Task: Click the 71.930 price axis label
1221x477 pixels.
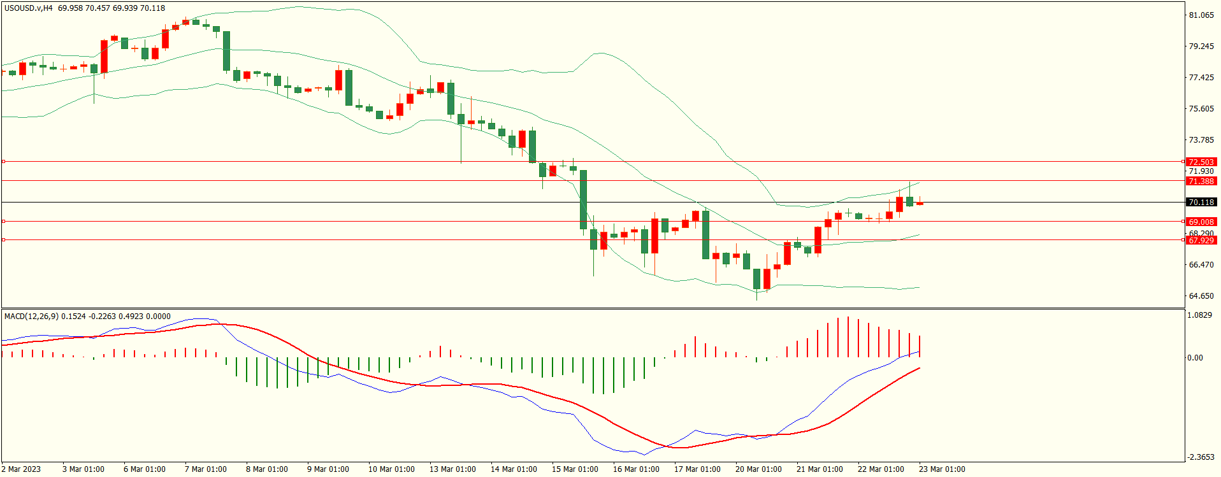Action: tap(1201, 171)
